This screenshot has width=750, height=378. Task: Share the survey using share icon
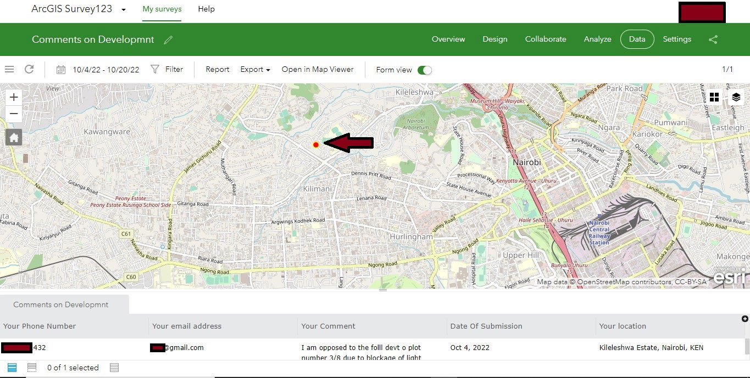pos(713,40)
